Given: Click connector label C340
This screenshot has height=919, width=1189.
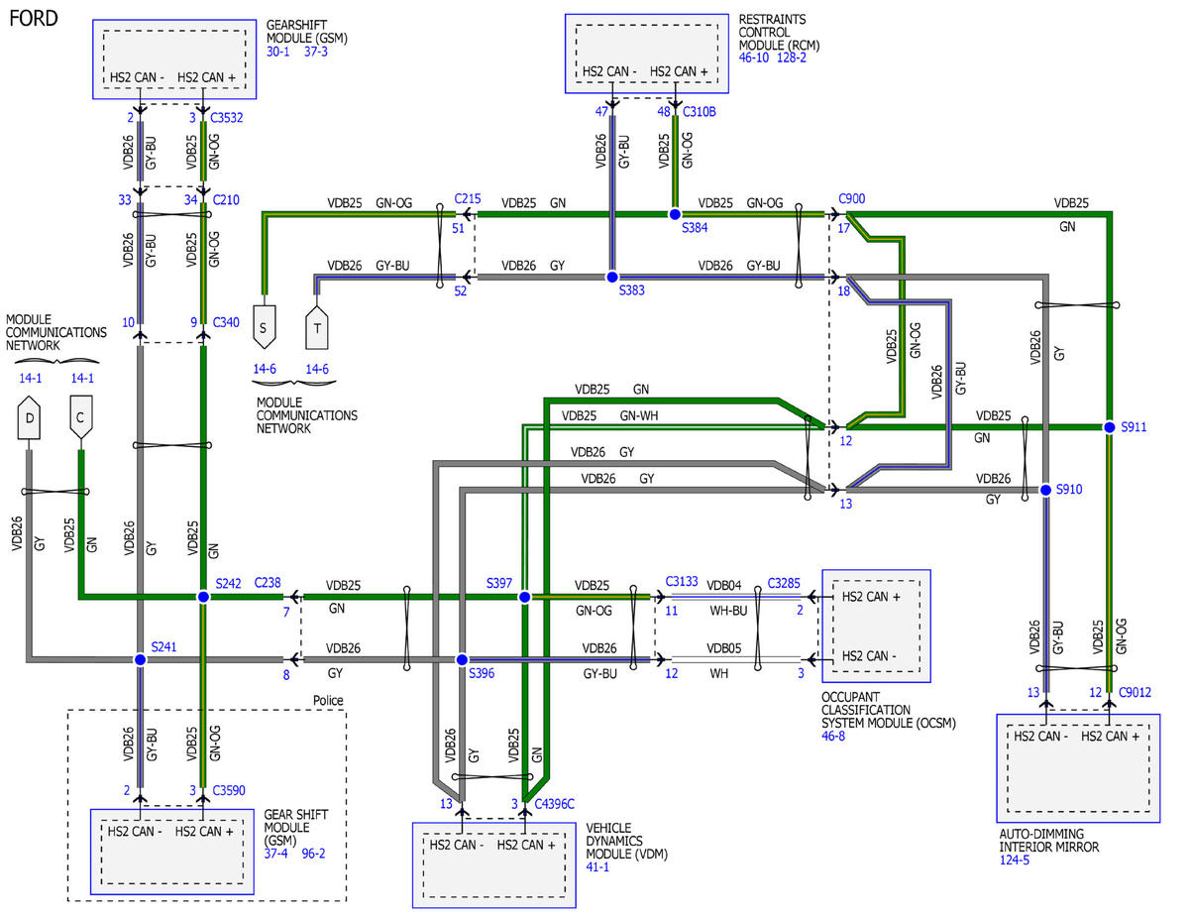Looking at the screenshot, I should 225,321.
